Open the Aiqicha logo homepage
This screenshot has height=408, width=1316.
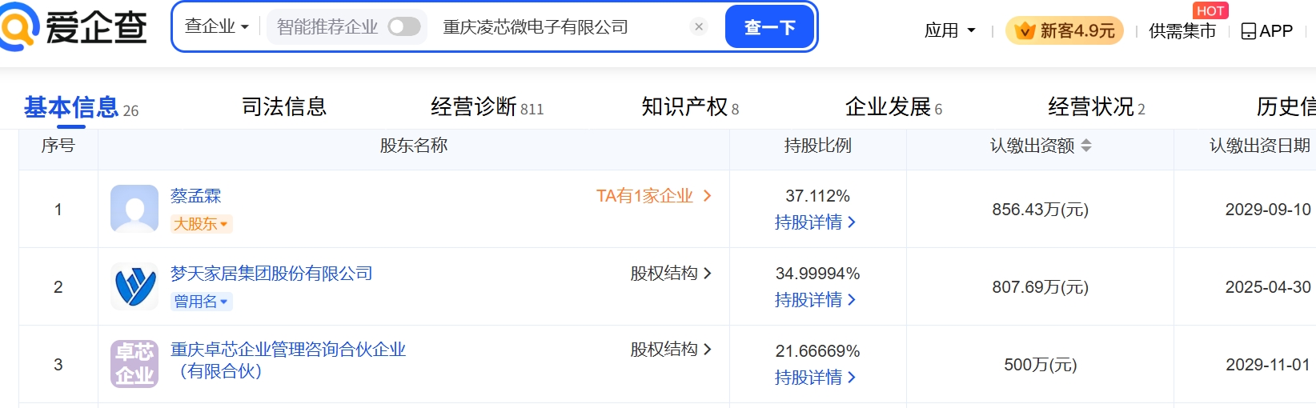74,26
